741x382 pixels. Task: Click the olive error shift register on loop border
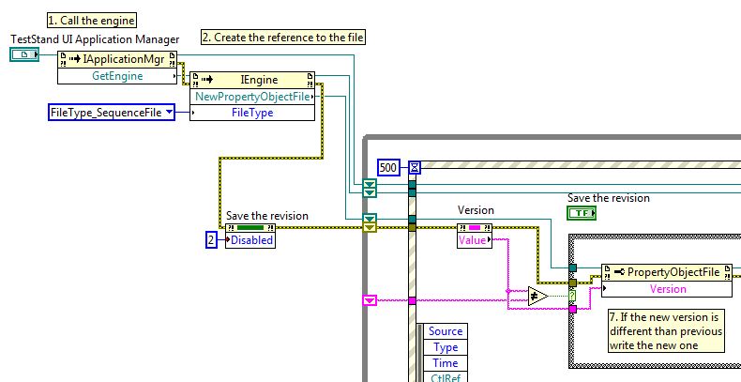tap(370, 228)
